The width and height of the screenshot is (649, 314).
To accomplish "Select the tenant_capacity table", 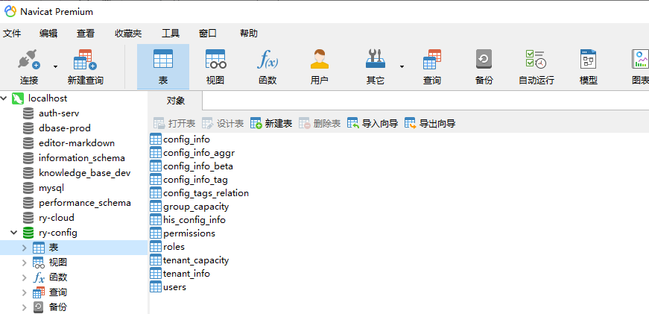I will pyautogui.click(x=196, y=260).
